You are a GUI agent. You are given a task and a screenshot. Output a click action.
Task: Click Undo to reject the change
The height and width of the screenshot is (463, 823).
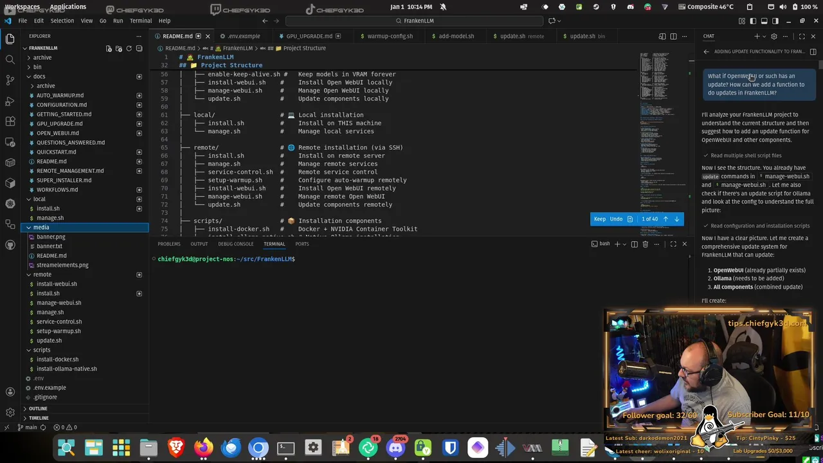pyautogui.click(x=616, y=219)
